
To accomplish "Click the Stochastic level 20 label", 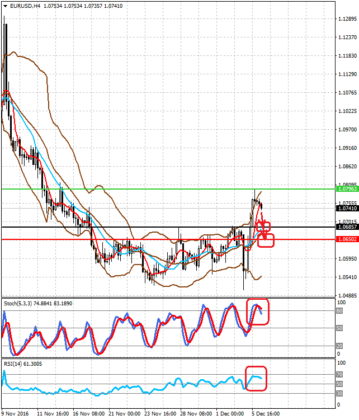I will 339,346.
